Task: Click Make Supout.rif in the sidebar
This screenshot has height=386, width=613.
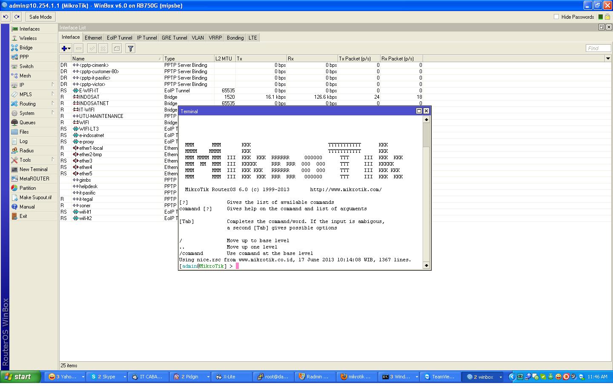Action: pos(34,197)
